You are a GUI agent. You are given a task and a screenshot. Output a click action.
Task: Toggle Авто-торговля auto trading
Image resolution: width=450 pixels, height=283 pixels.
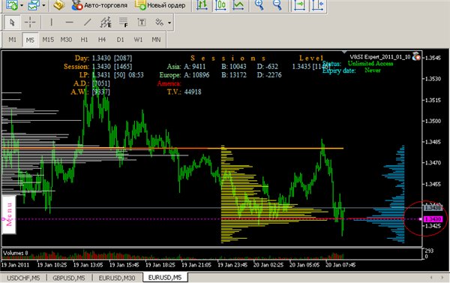pos(99,5)
